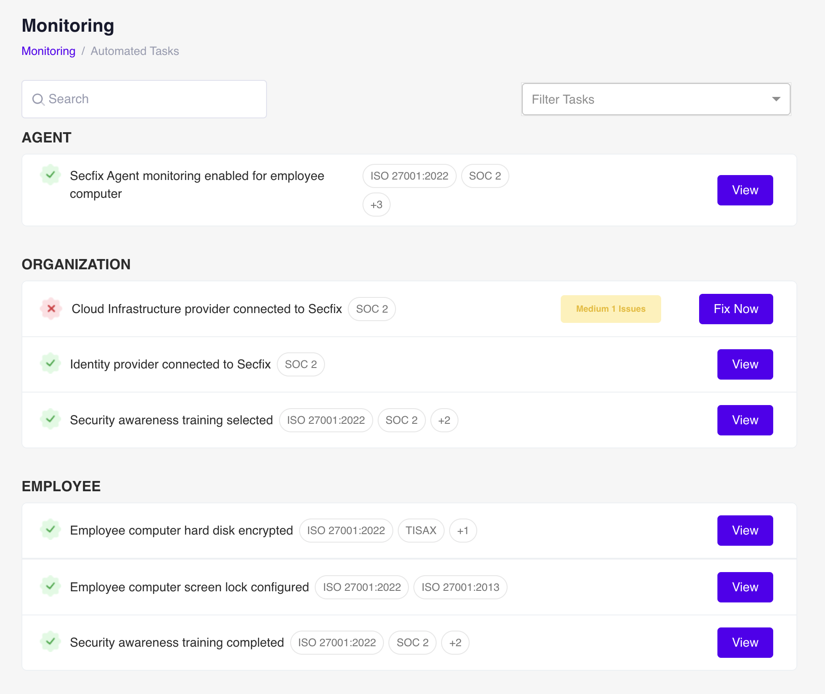View the Identity provider connected task
Viewport: 825px width, 694px height.
pos(745,364)
